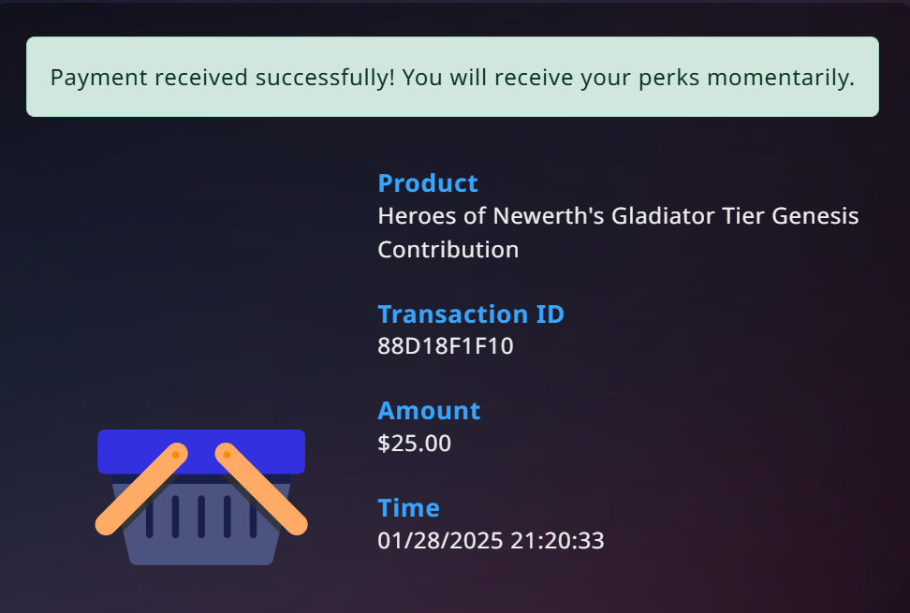This screenshot has height=613, width=910.
Task: Click the shopping basket icon
Action: [x=201, y=498]
